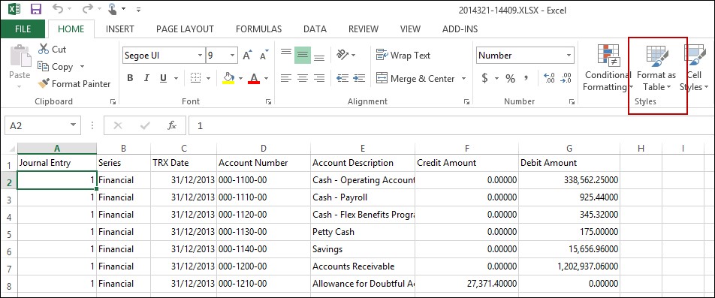Toggle Wrap Text on selected cells

[403, 55]
